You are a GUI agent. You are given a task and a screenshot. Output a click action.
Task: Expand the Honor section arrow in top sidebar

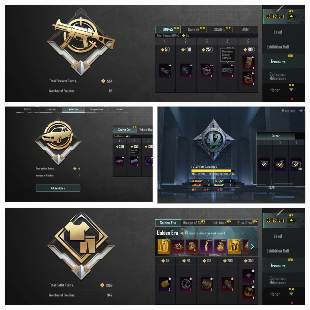[x=291, y=90]
